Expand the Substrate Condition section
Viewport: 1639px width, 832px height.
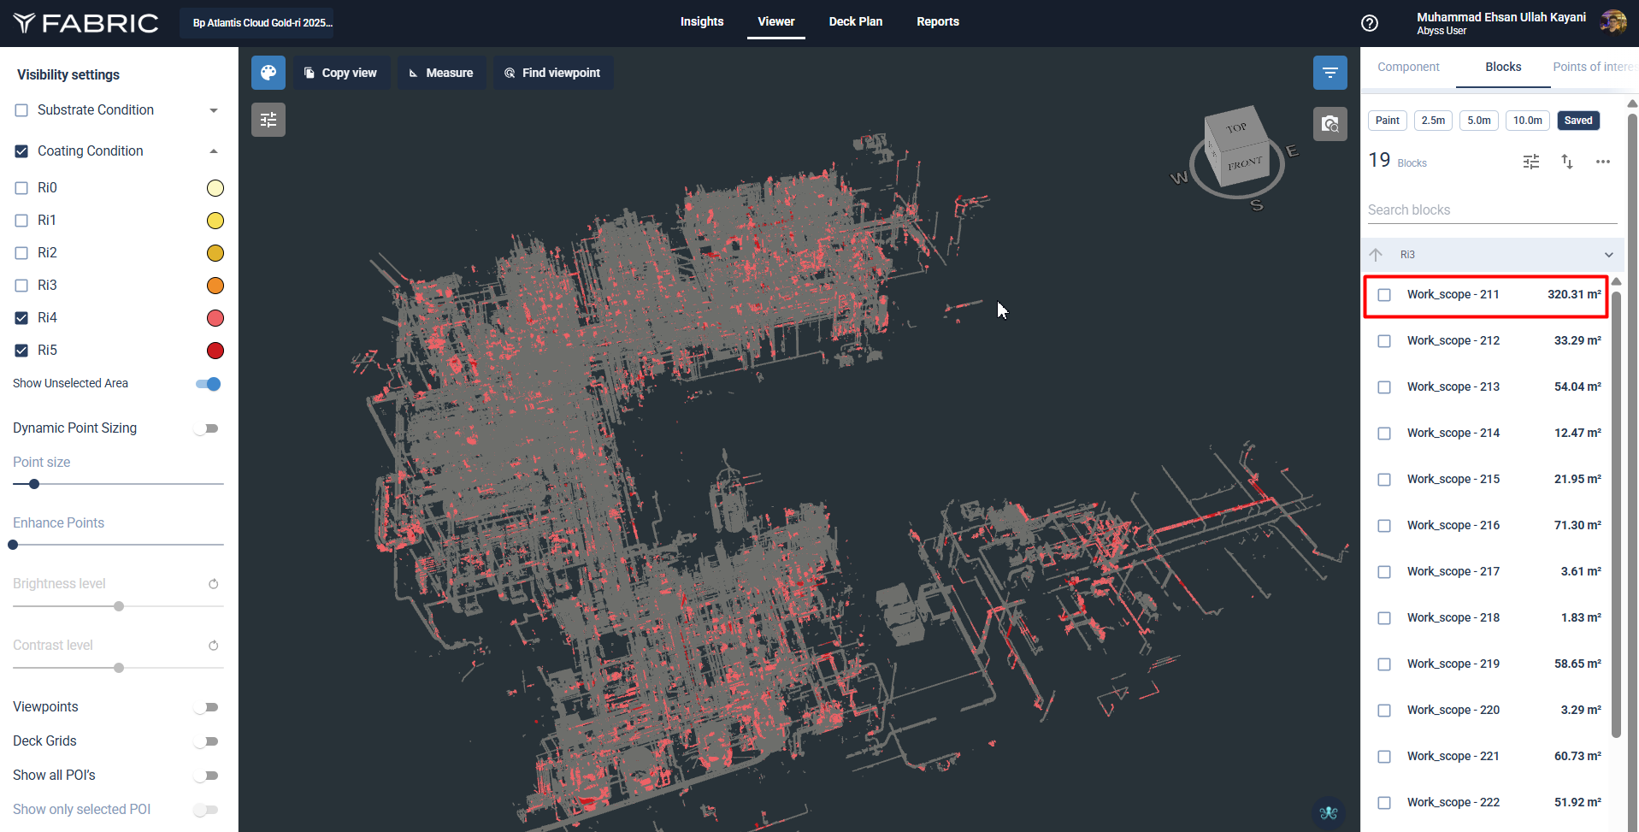pyautogui.click(x=214, y=110)
